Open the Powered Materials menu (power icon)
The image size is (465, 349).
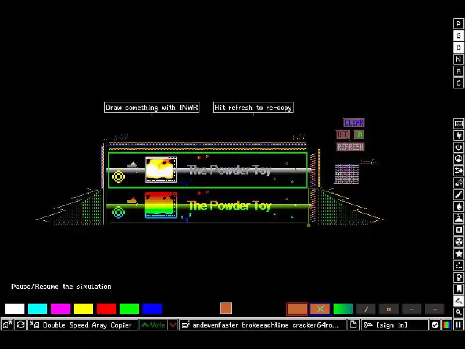pos(459,147)
